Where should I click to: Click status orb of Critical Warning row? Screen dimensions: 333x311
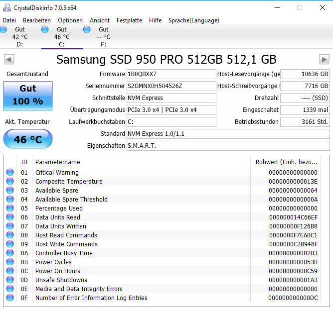[x=10, y=172]
